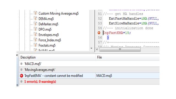Click the Description column header
176x99 pixels.
[x=57, y=57]
